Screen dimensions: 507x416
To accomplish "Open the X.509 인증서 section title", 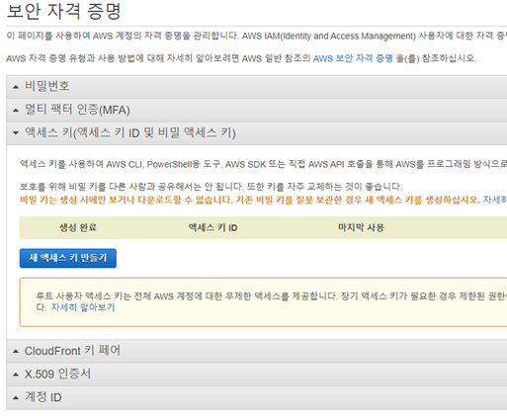I will (57, 374).
